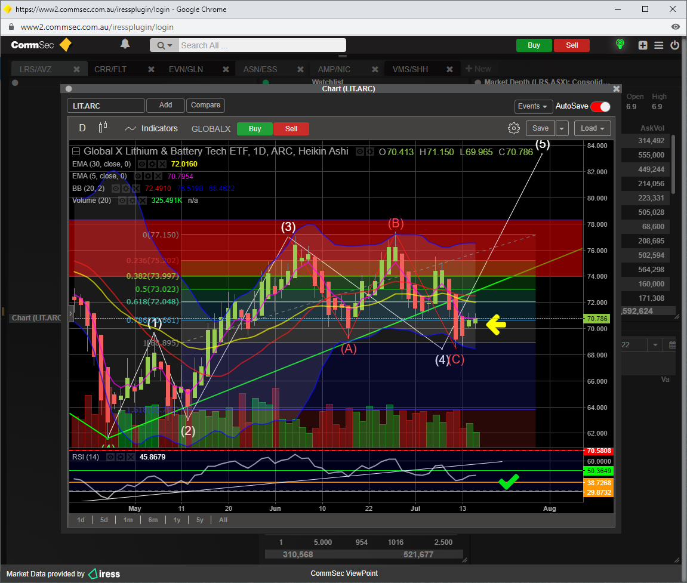Open the Indicators menu
This screenshot has width=687, height=583.
click(x=151, y=128)
